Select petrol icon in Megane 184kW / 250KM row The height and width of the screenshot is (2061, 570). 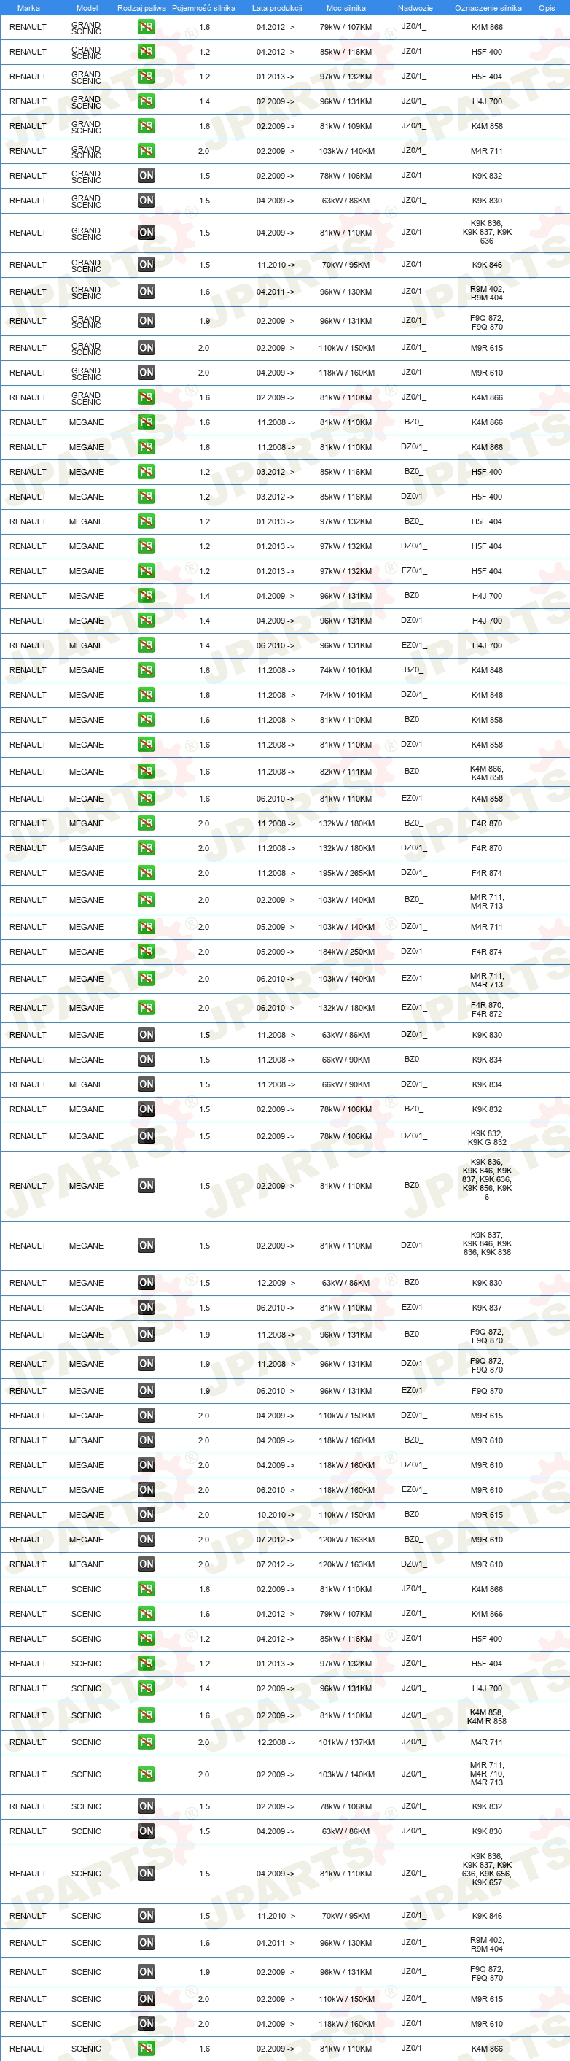[147, 951]
